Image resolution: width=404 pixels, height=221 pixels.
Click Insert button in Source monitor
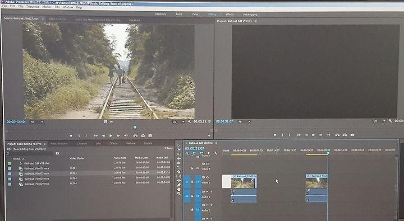(135, 135)
